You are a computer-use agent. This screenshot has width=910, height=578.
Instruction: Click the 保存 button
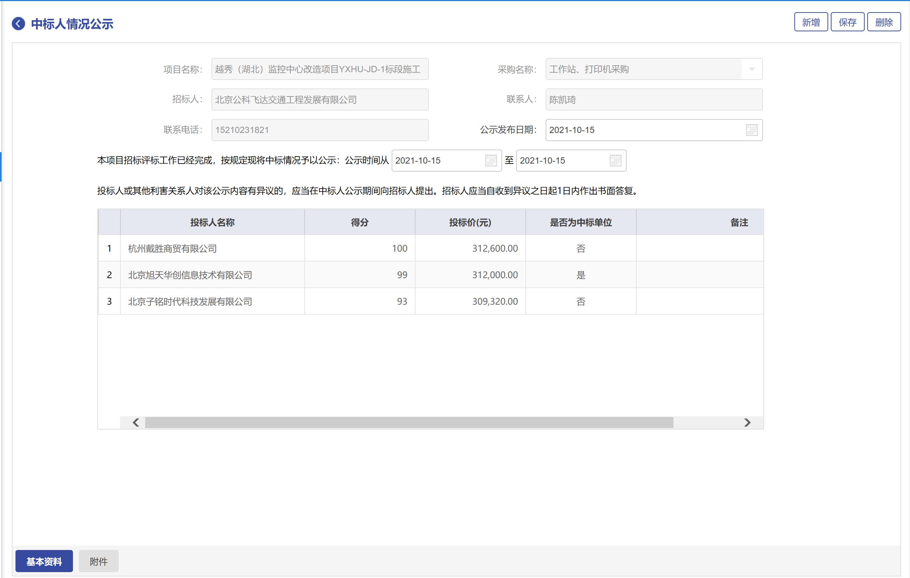(847, 22)
